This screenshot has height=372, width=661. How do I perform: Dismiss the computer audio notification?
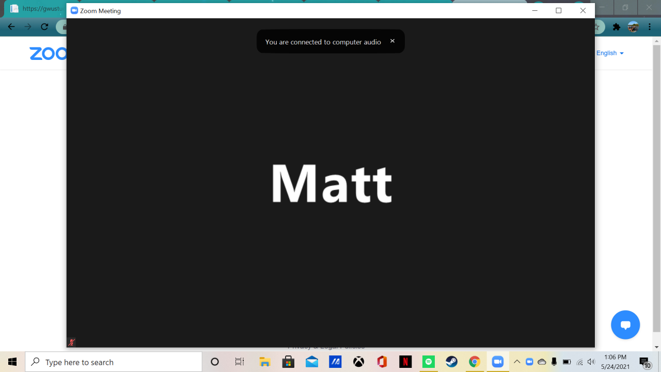(392, 41)
